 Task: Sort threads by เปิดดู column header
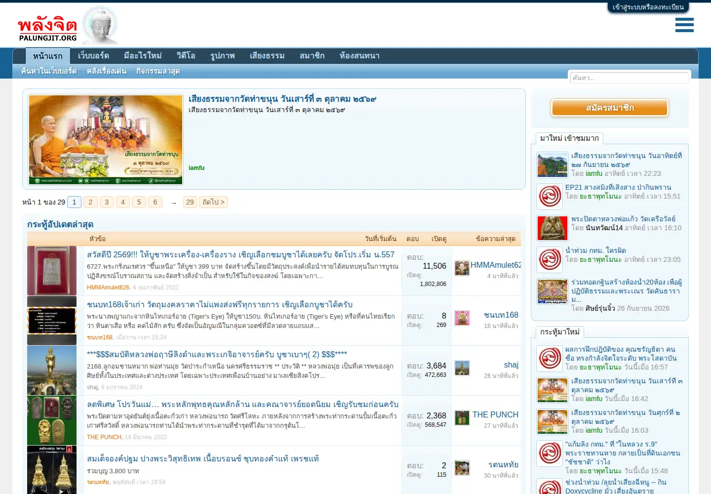point(439,239)
